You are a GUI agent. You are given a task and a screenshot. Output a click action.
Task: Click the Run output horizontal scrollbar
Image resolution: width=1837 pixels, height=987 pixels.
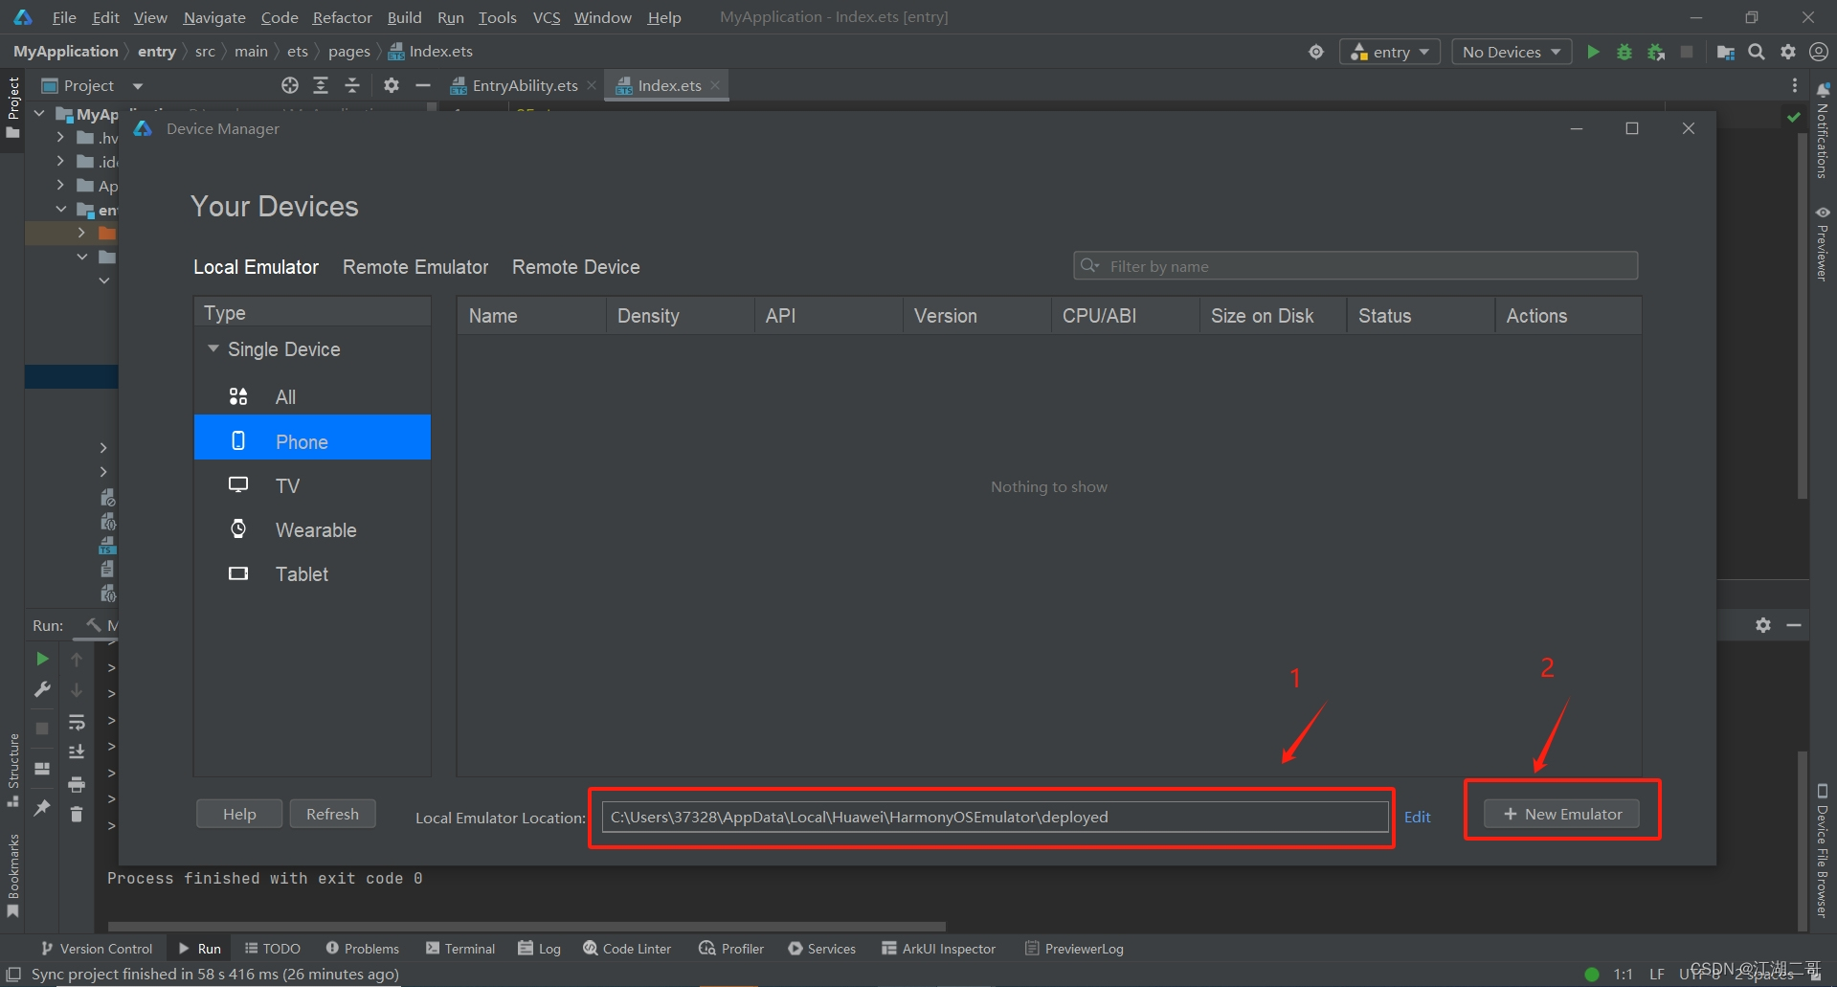tap(526, 926)
